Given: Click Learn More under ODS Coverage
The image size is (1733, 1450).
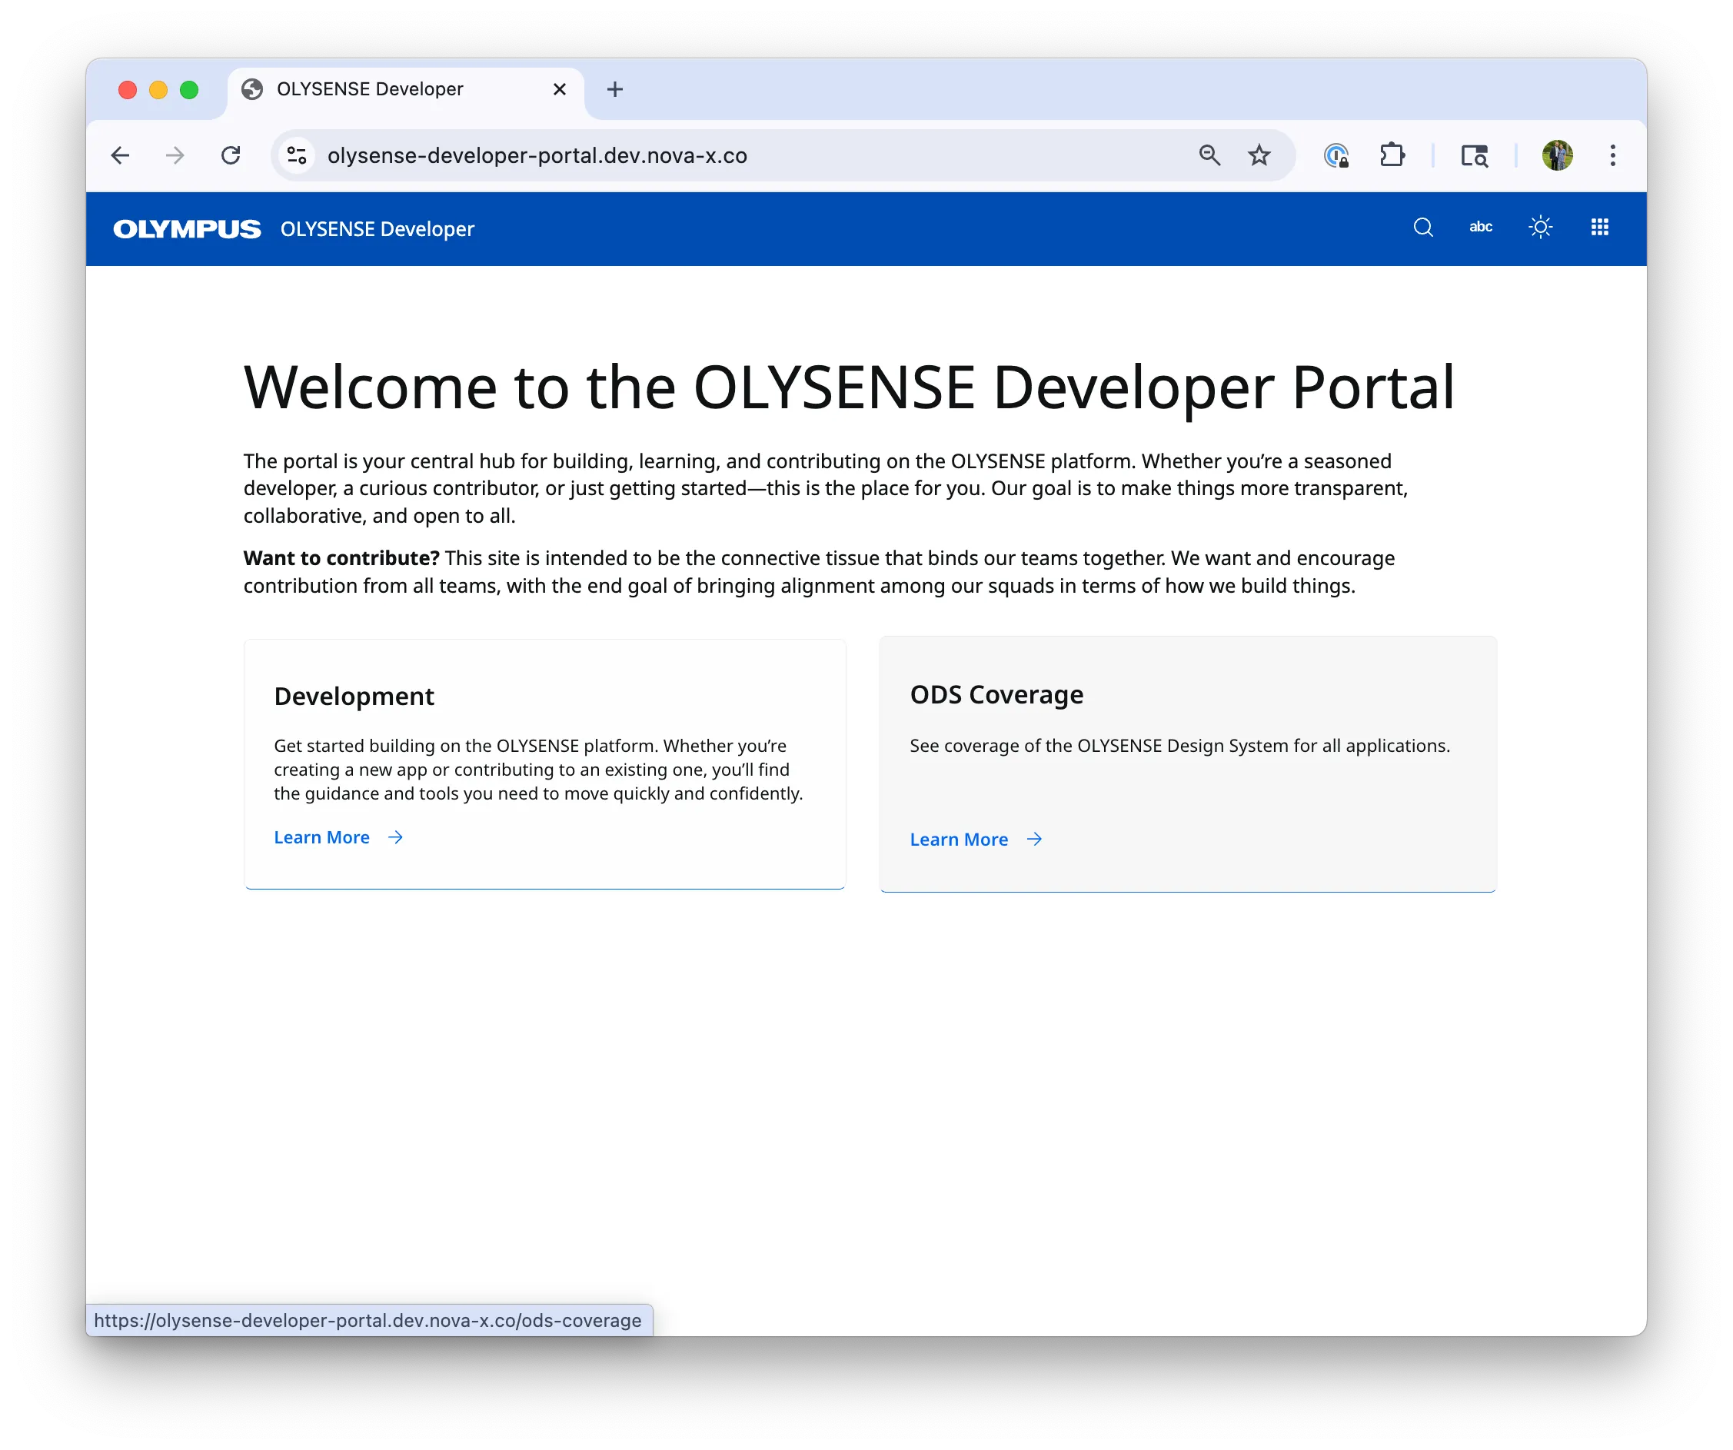Looking at the screenshot, I should pos(958,839).
